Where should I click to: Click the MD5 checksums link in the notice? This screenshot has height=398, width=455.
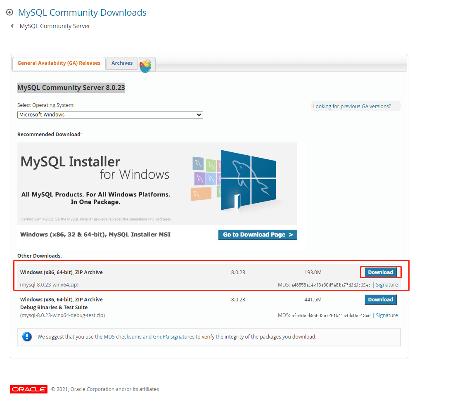pos(119,336)
